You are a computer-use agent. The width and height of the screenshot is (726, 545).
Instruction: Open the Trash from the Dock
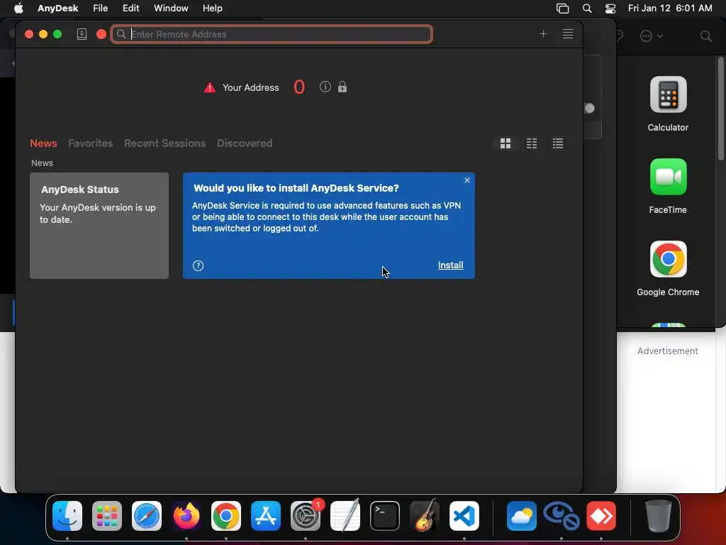659,516
